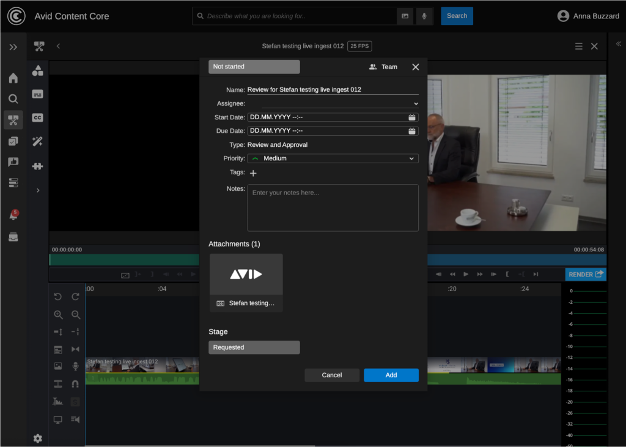626x447 pixels.
Task: Undo the last timeline edit
Action: pyautogui.click(x=58, y=297)
